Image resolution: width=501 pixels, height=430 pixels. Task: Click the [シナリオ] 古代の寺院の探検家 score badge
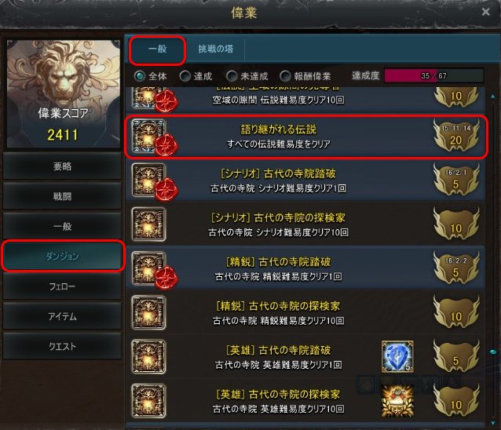[x=456, y=224]
